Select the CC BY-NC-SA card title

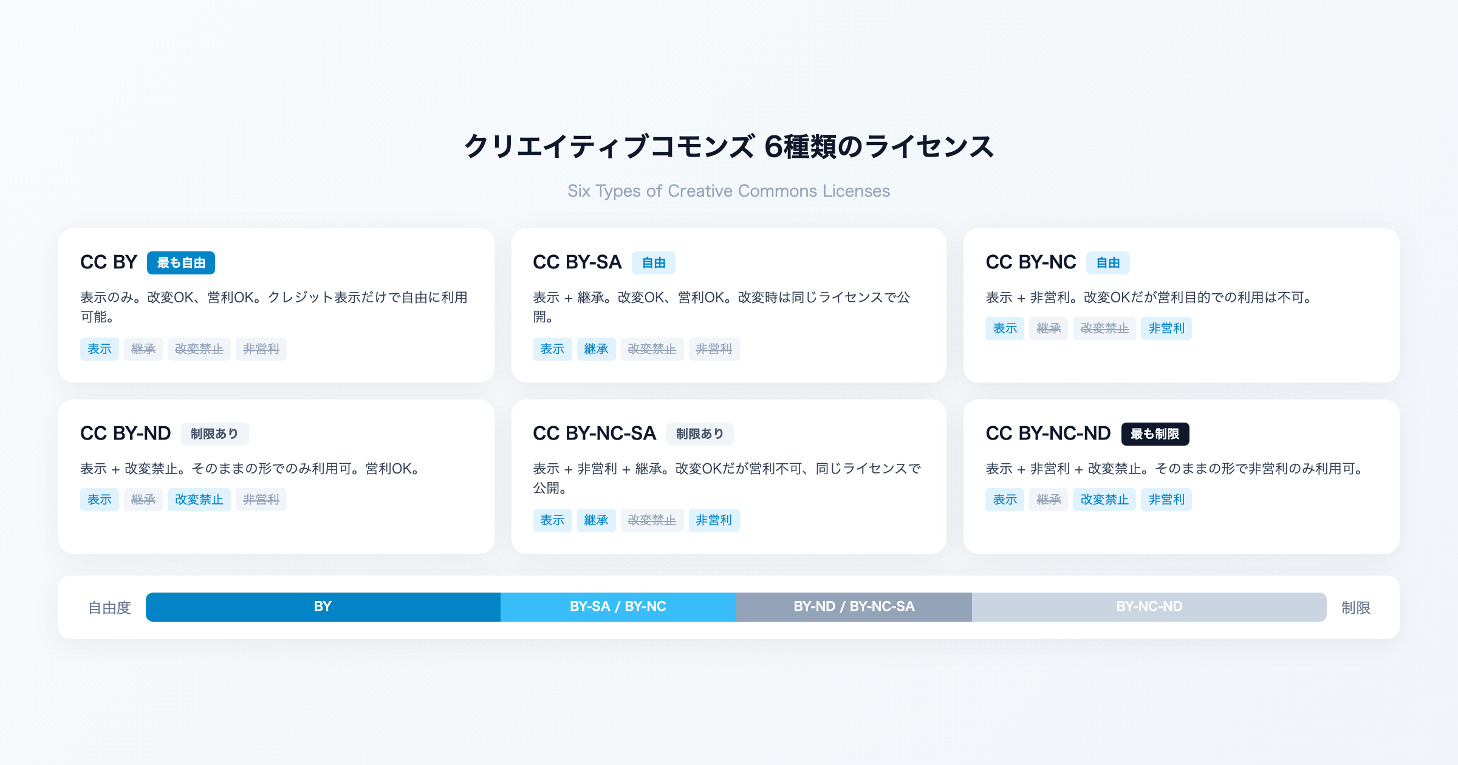[594, 433]
